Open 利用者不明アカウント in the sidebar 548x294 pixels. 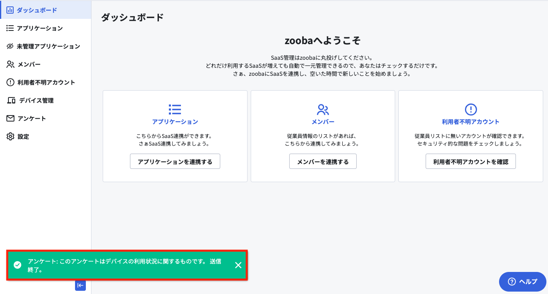pos(46,82)
